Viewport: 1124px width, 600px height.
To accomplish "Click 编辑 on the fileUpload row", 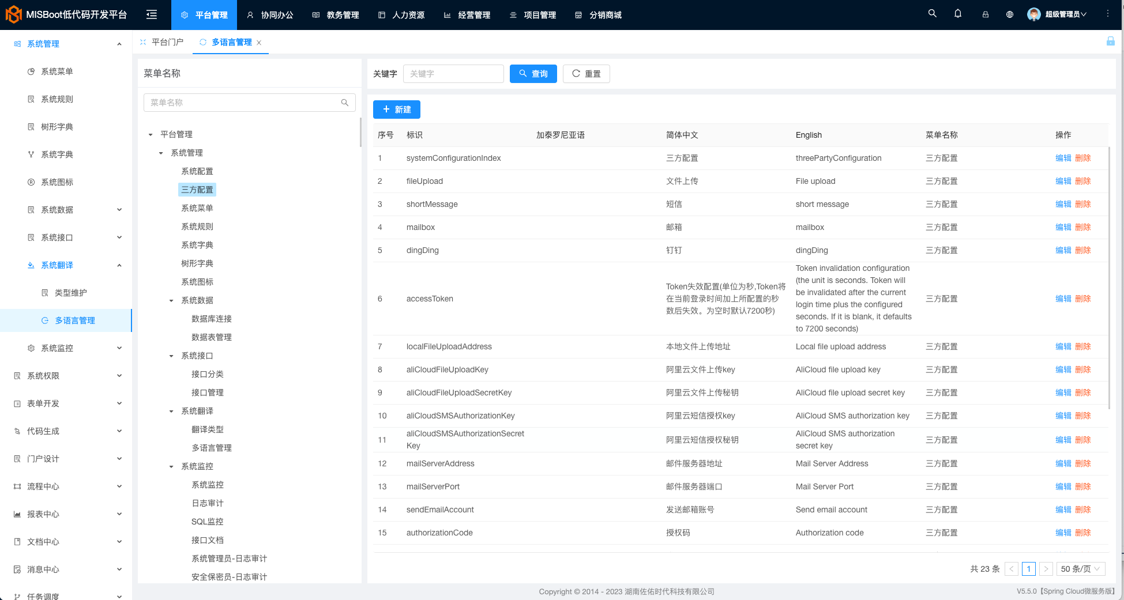I will coord(1063,181).
